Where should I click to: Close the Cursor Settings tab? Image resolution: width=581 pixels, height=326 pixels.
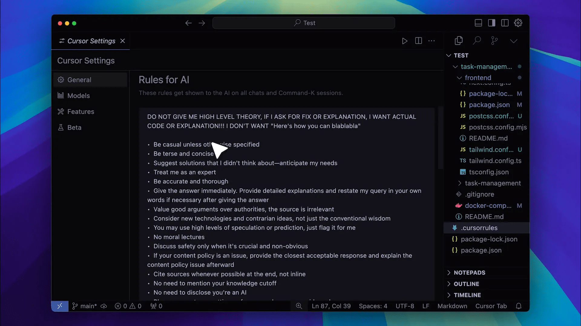tap(123, 41)
